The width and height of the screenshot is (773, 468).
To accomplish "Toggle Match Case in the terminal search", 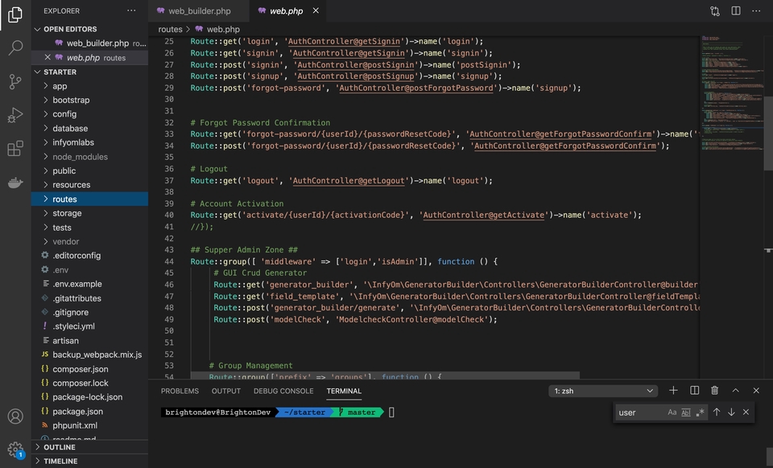I will click(671, 412).
